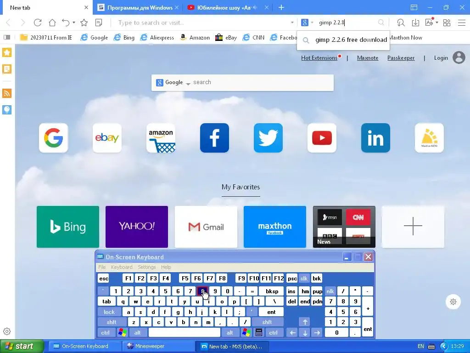The image size is (470, 353).
Task: Open RSS feed icon in sidebar
Action: point(7,93)
